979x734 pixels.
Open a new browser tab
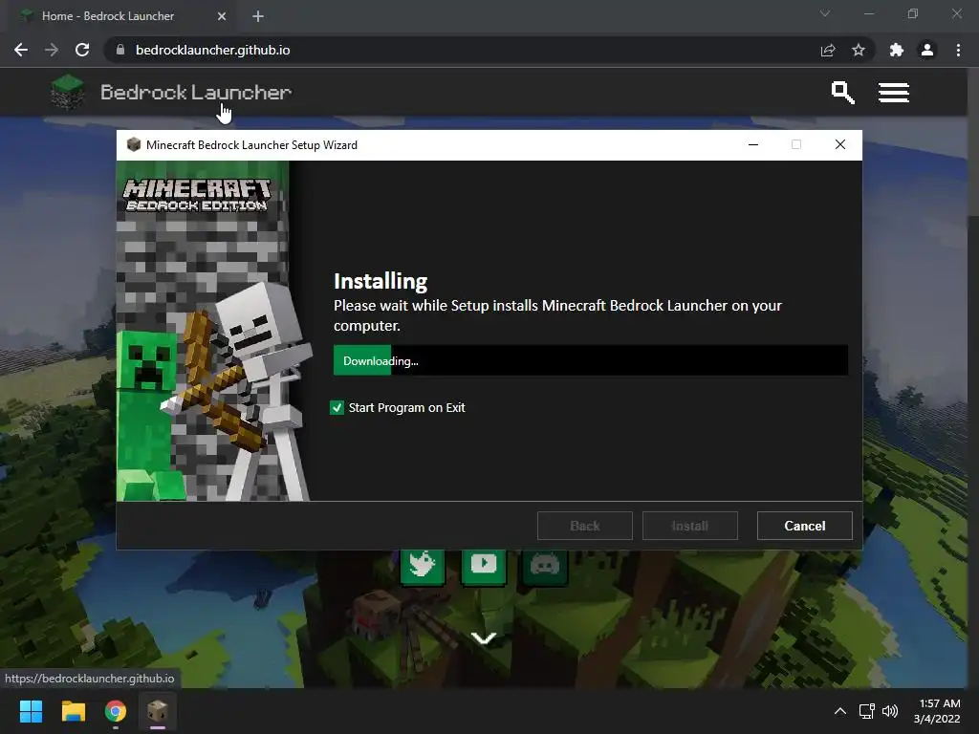(x=258, y=16)
